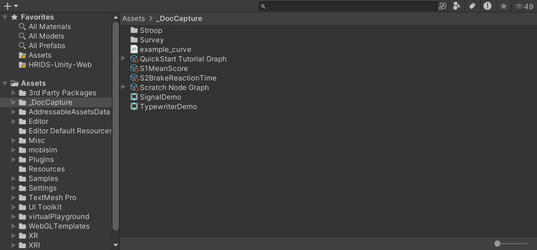Open search in new window icon
537x250 pixels.
click(x=442, y=6)
